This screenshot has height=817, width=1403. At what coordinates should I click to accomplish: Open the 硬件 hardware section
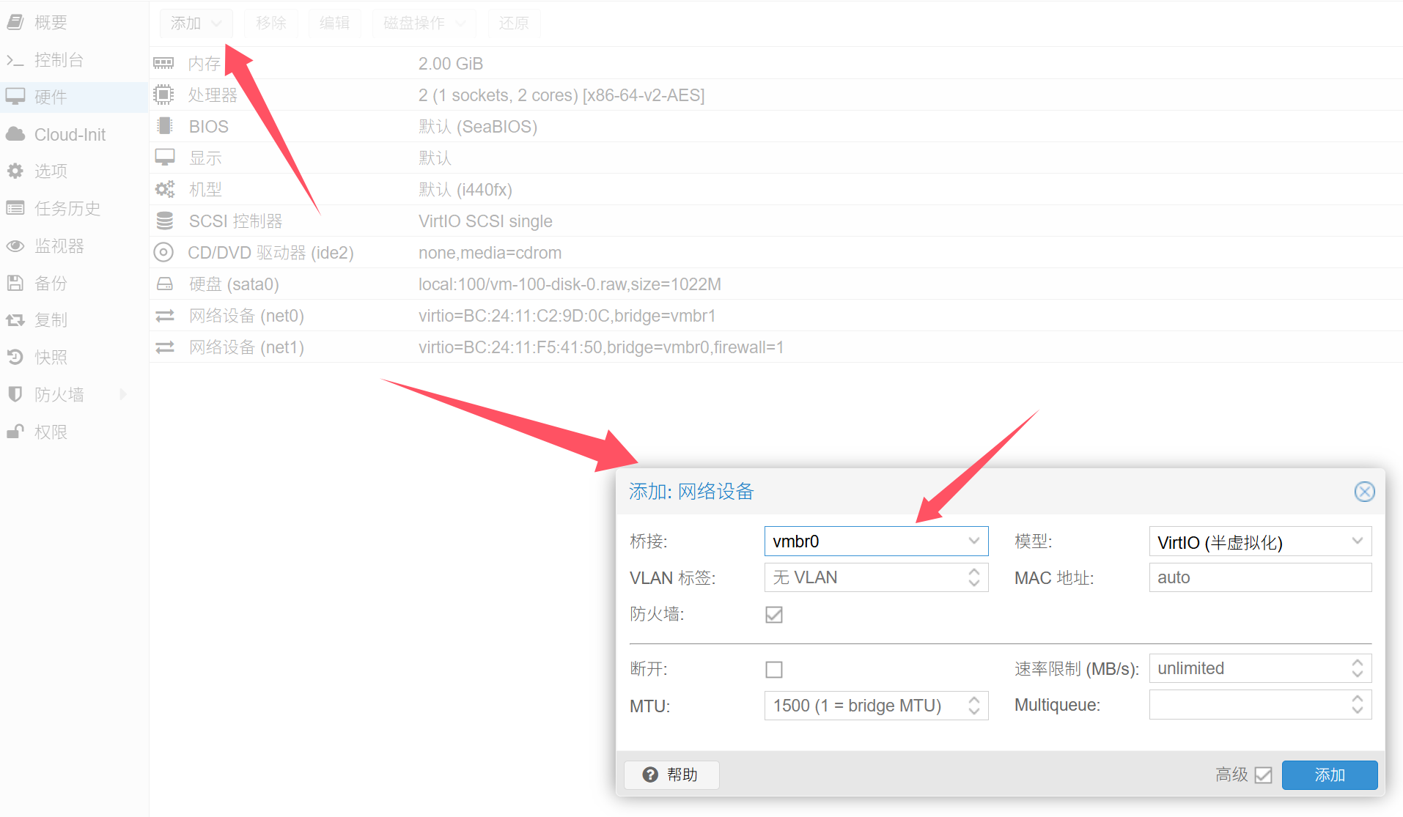51,97
